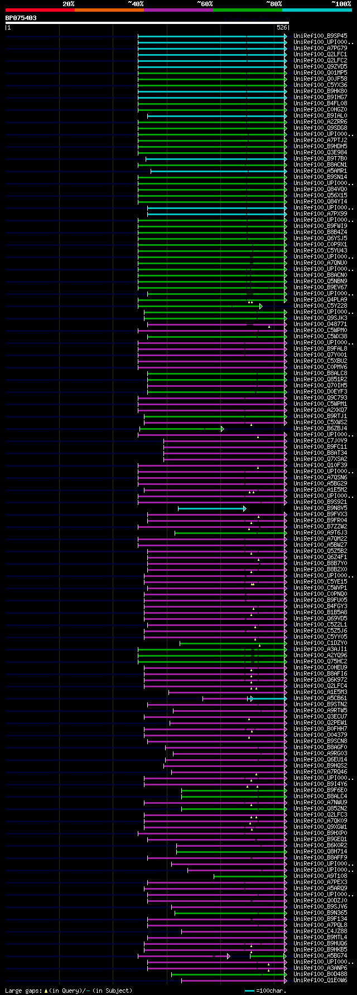Select the UniRef100_C5YU43 label
The height and width of the screenshot is (995, 357).
[x=320, y=250]
